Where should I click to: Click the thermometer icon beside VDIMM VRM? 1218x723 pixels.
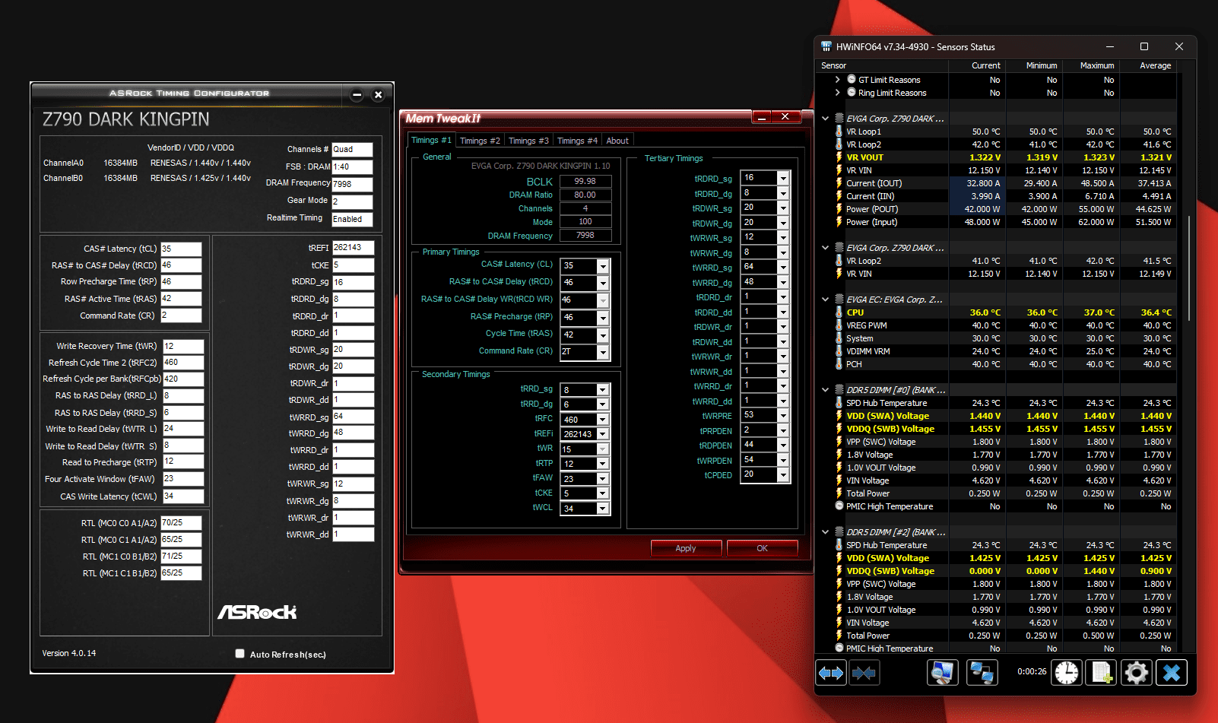point(839,351)
